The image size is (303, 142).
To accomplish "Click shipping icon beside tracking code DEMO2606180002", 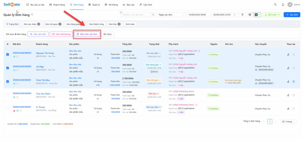I will point(256,70).
